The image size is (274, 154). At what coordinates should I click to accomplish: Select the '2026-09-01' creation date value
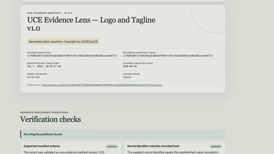click(130, 66)
